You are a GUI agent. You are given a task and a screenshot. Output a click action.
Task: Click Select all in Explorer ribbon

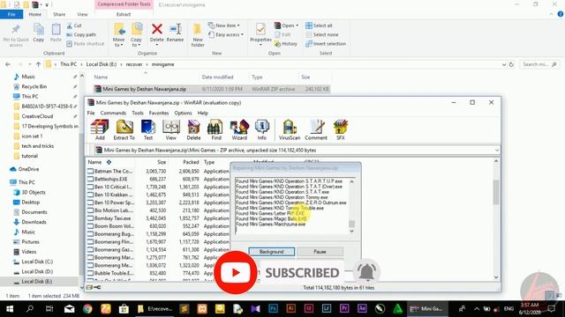coord(319,26)
